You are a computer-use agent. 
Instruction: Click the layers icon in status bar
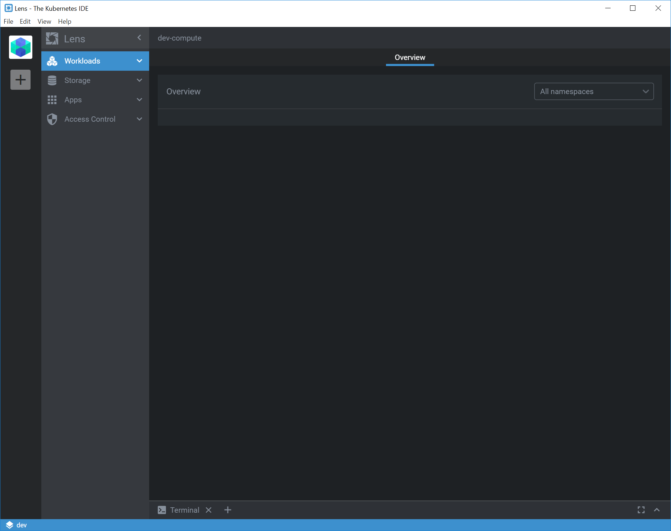9,525
